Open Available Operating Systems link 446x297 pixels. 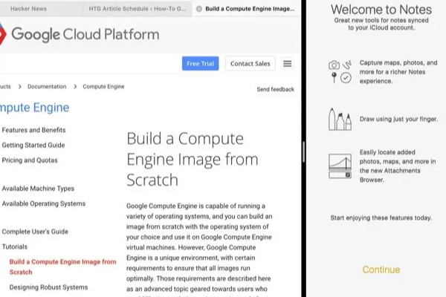tap(44, 203)
